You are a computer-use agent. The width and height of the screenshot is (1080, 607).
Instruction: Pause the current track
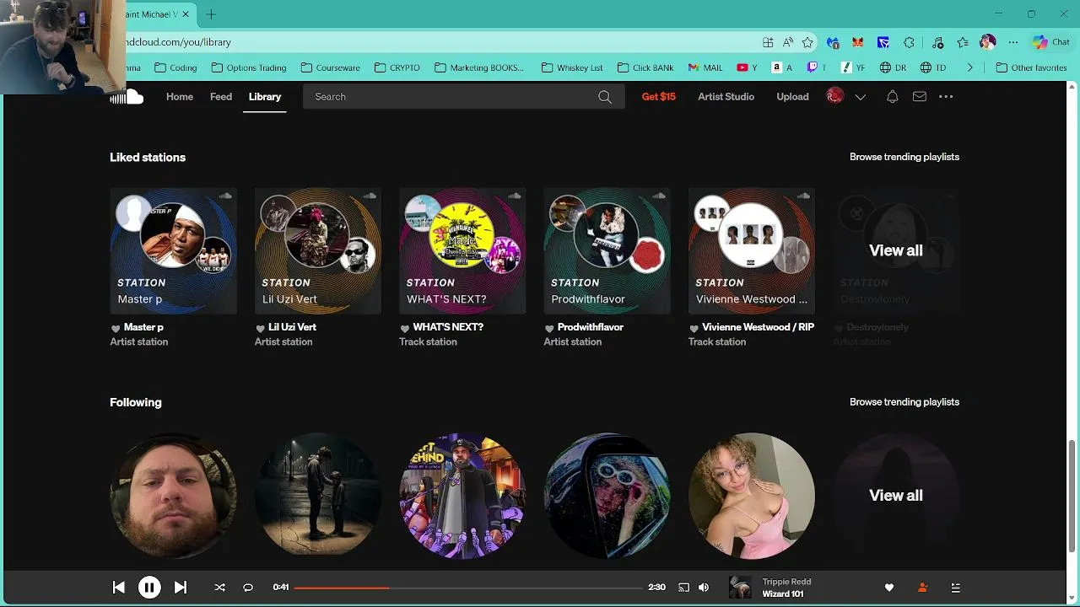point(149,588)
